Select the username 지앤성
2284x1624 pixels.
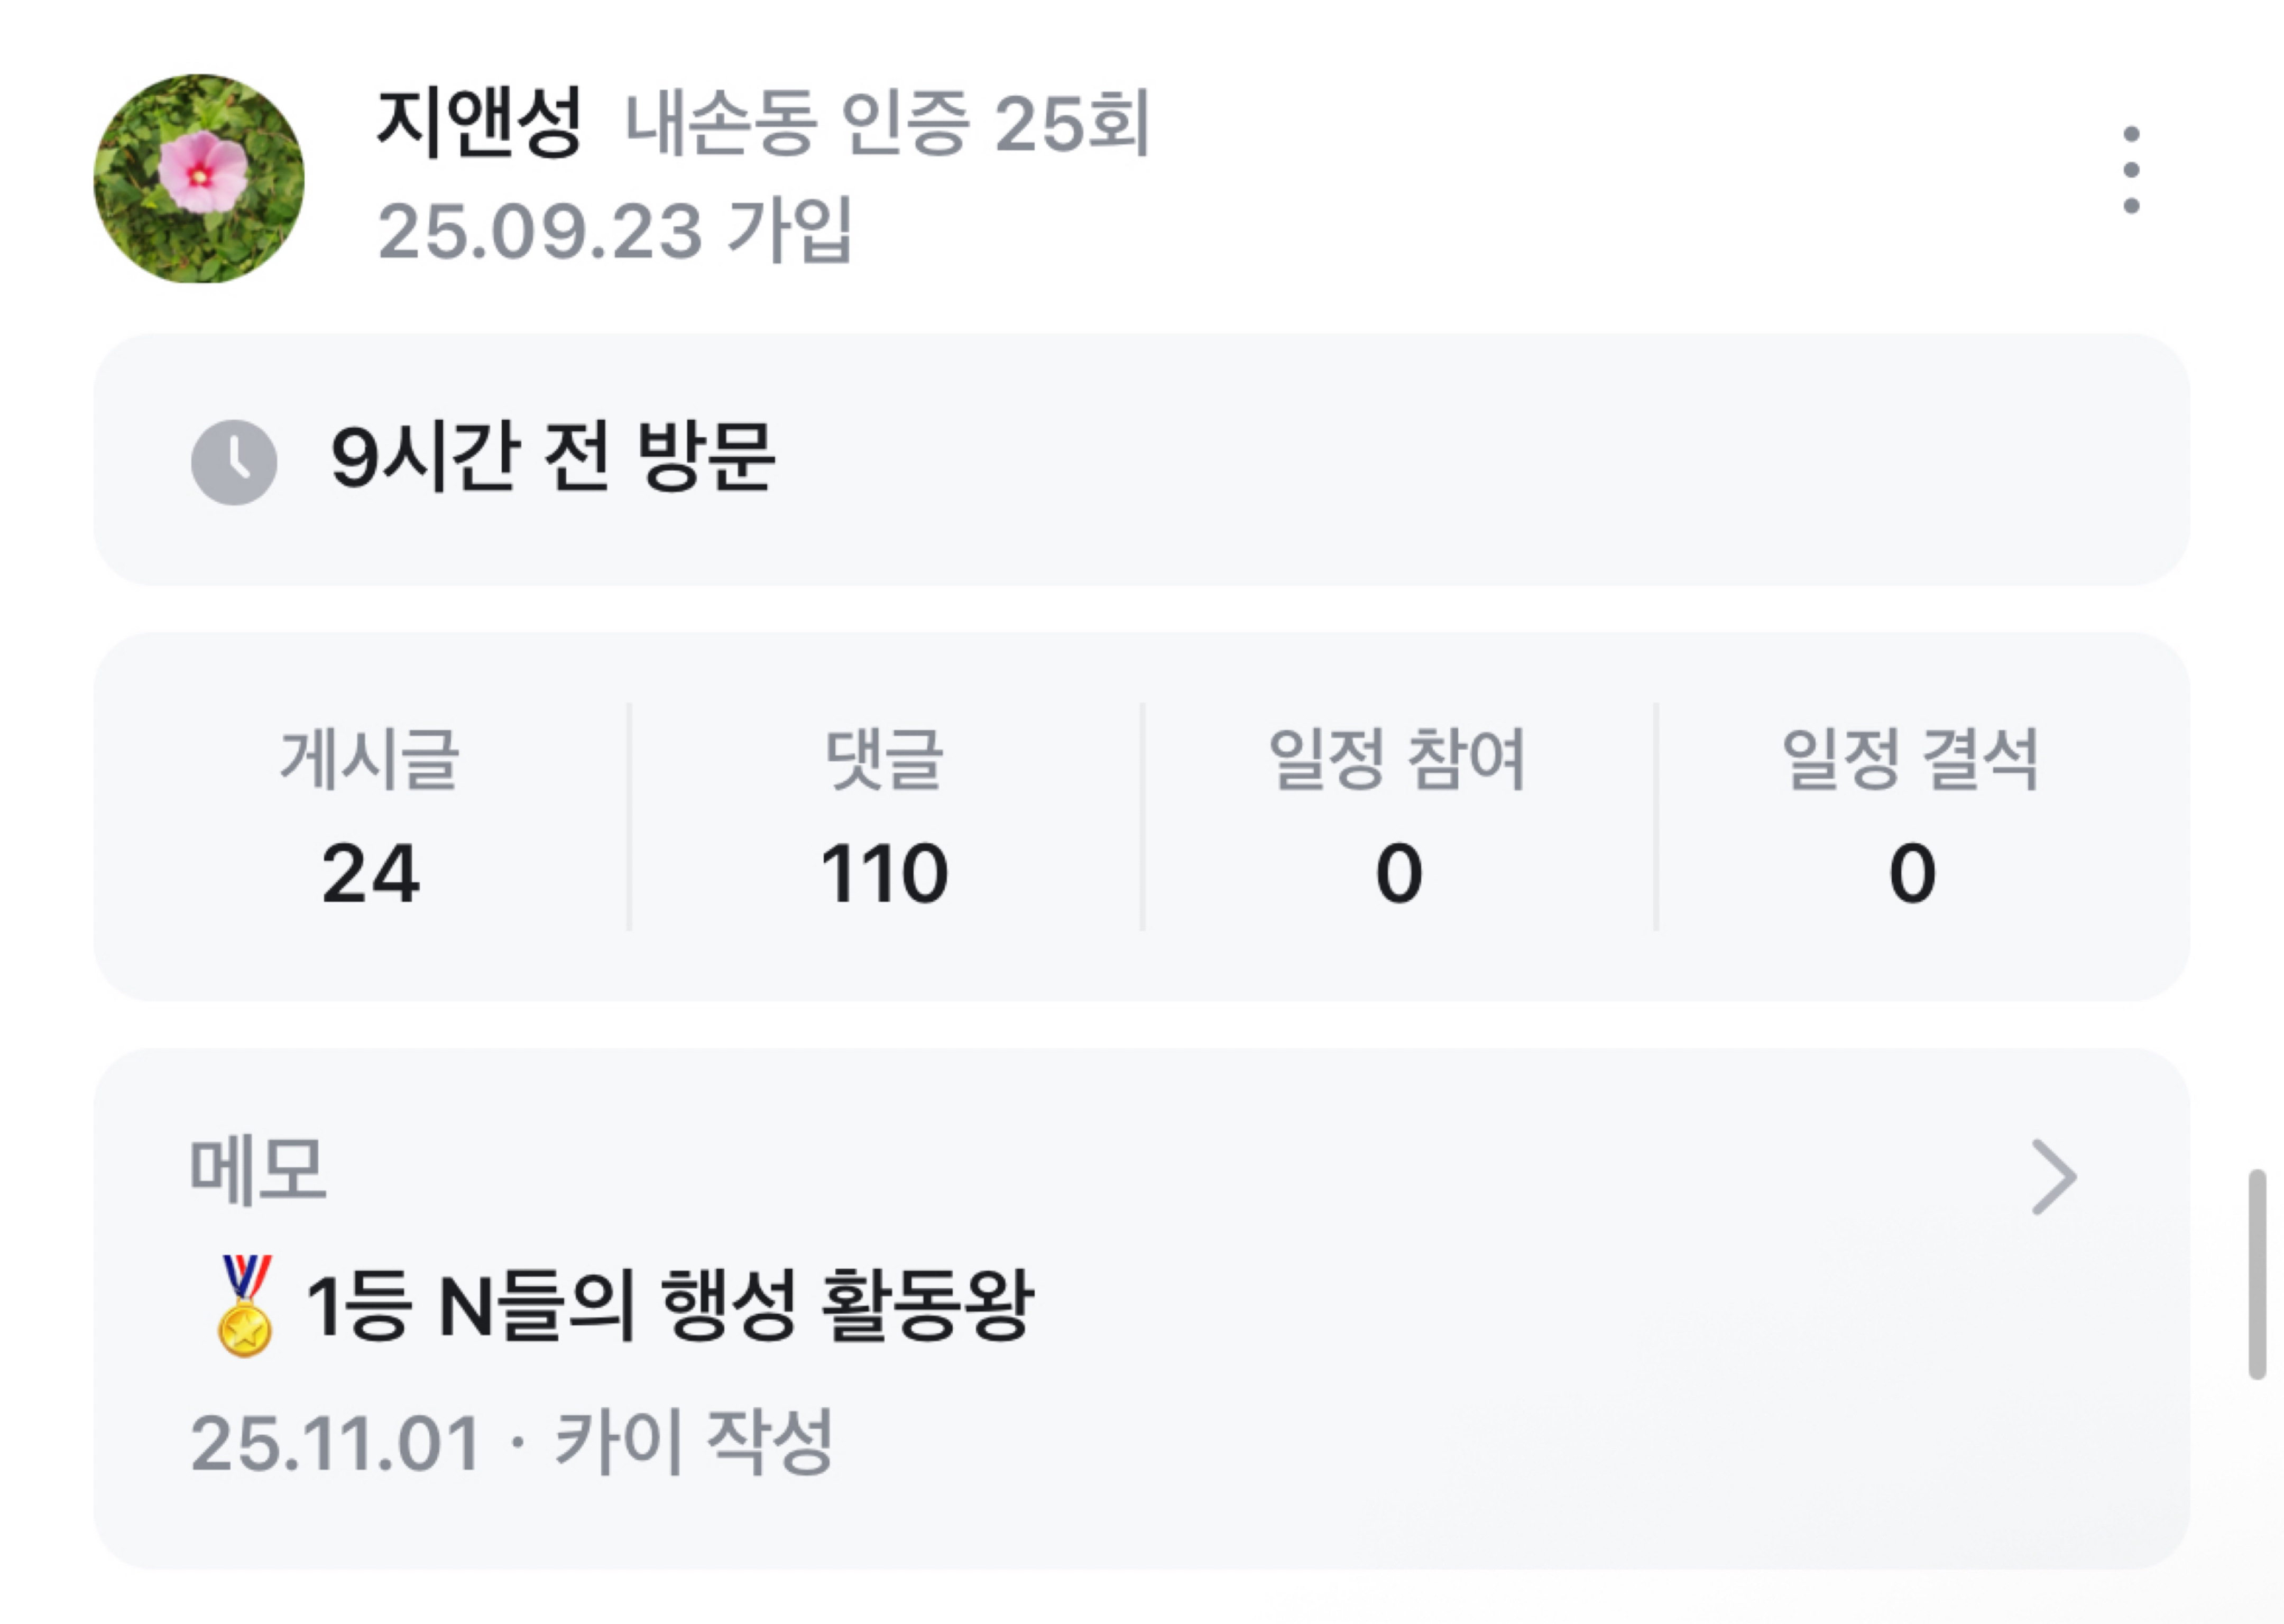(478, 122)
